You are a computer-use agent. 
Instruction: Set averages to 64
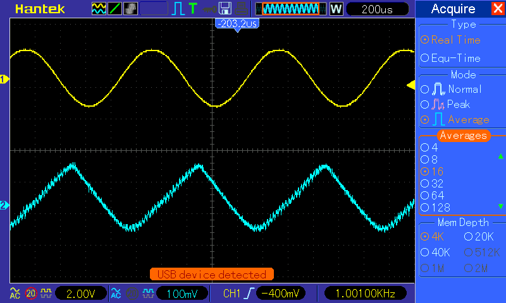coord(433,196)
